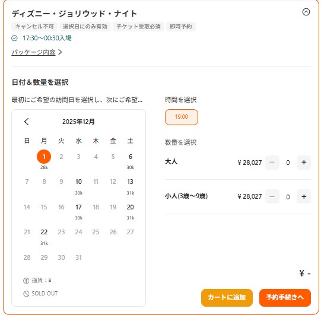Increase 小人(3歳〜9歳) quantity with plus
The width and height of the screenshot is (321, 315).
coord(304,196)
